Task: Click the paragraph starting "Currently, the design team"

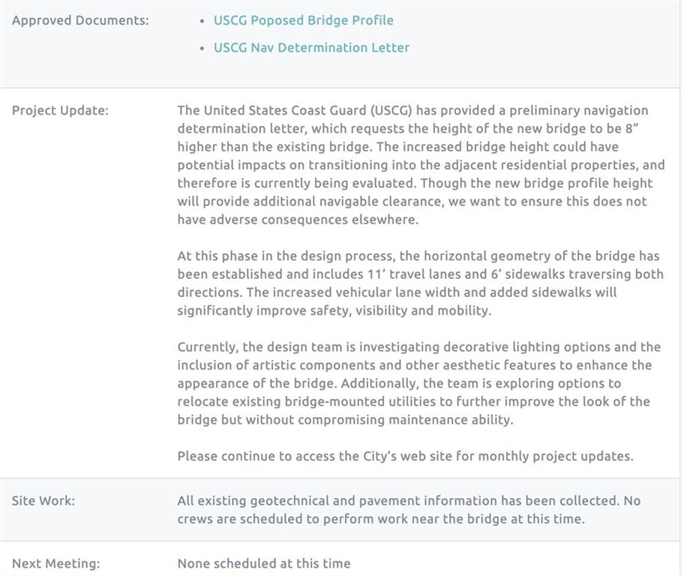Action: point(420,383)
